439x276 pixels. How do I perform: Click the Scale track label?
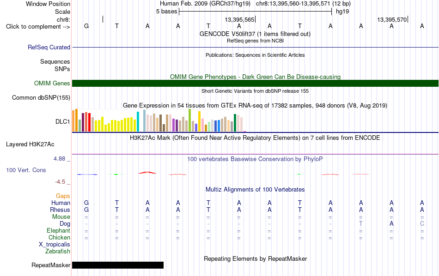pos(63,12)
